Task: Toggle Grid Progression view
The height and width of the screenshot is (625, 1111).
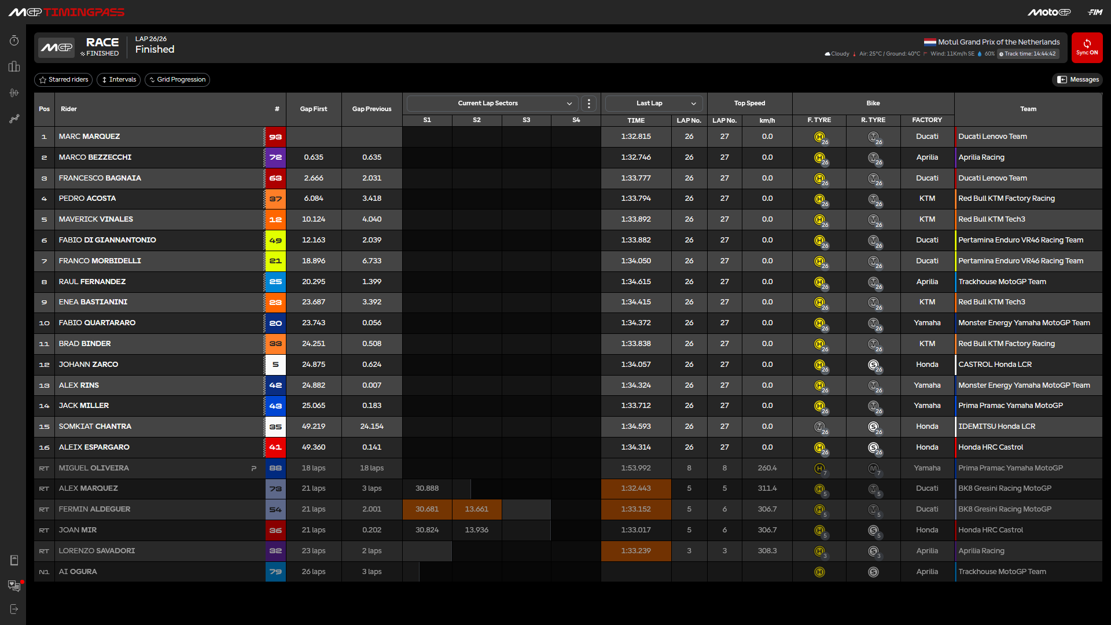Action: coord(177,80)
